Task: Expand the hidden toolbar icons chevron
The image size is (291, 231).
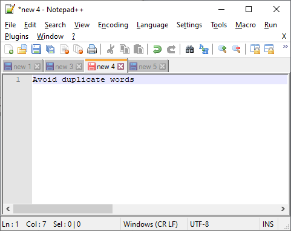Action: click(285, 47)
